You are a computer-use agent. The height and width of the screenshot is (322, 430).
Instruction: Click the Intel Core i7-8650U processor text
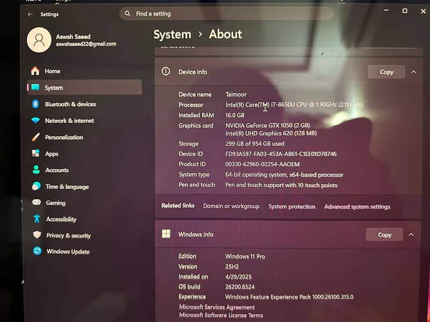[x=294, y=105]
